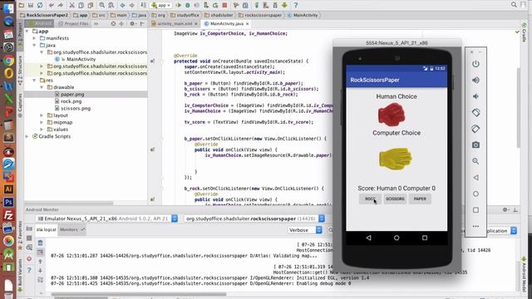
Task: Click the emulator zoom magnifier icon
Action: pyautogui.click(x=475, y=161)
